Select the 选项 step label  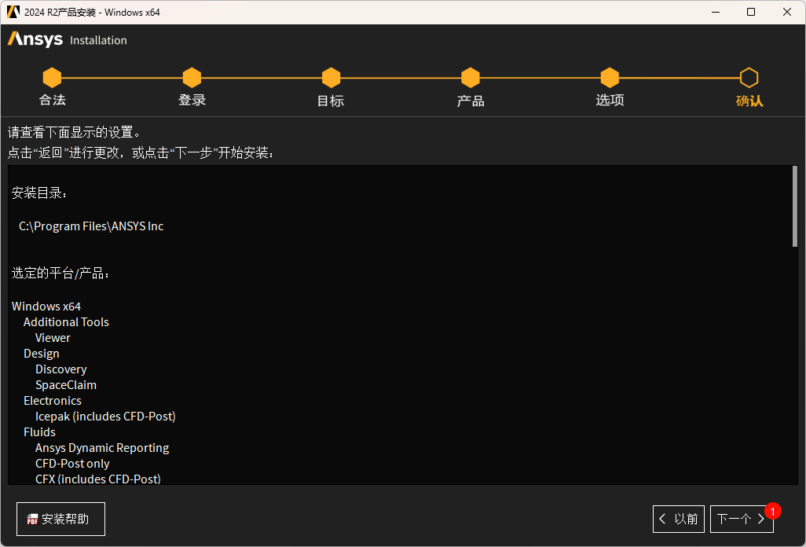tap(610, 101)
